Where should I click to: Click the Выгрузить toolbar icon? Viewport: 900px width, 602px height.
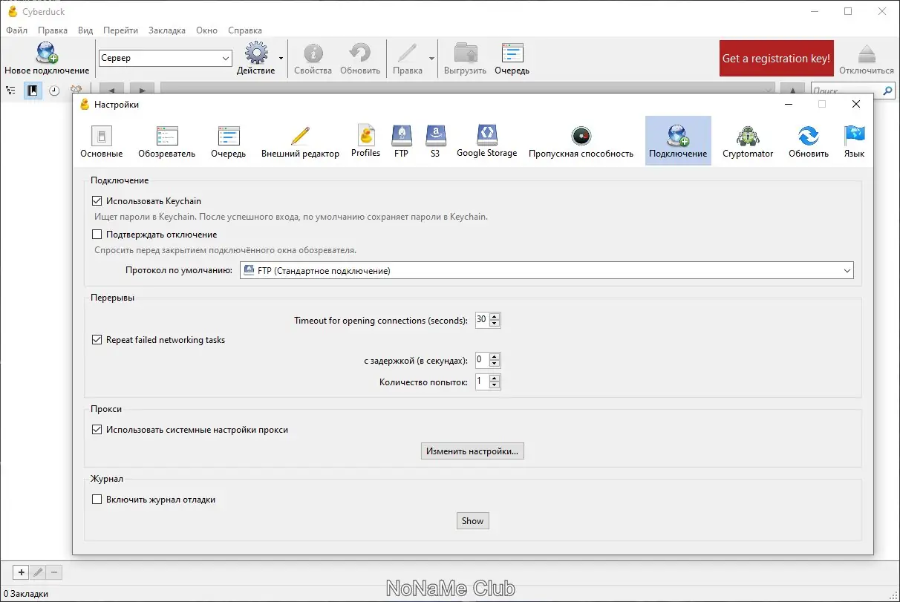pyautogui.click(x=466, y=53)
